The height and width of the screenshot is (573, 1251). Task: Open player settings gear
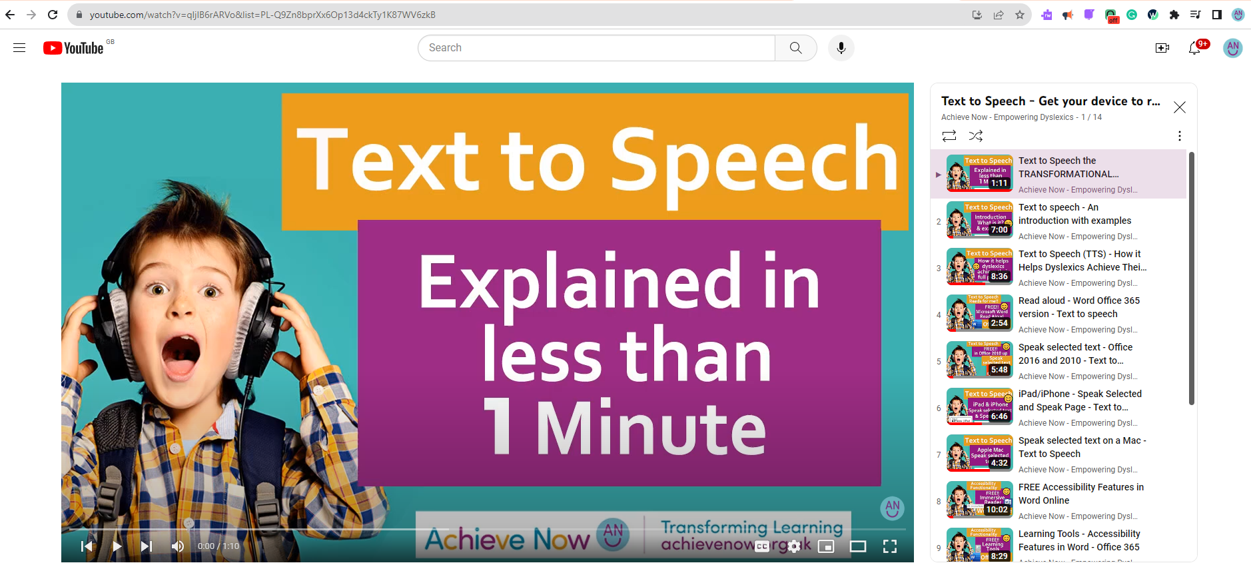point(794,546)
